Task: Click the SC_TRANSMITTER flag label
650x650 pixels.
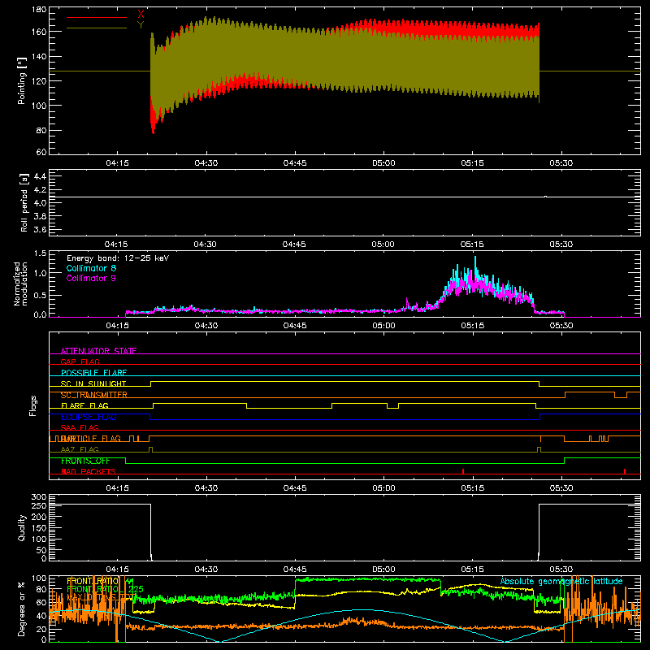Action: 93,395
